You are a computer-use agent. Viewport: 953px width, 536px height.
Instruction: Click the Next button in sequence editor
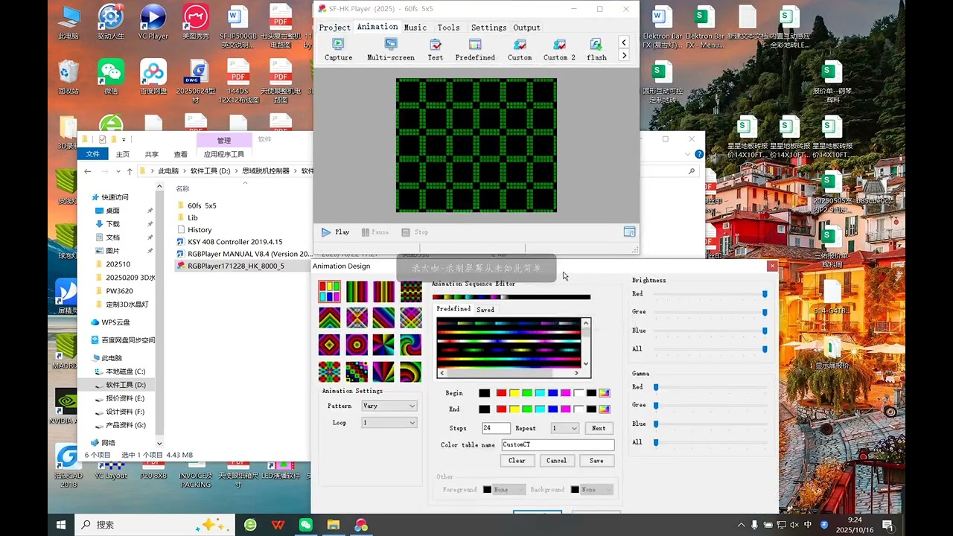coord(599,428)
